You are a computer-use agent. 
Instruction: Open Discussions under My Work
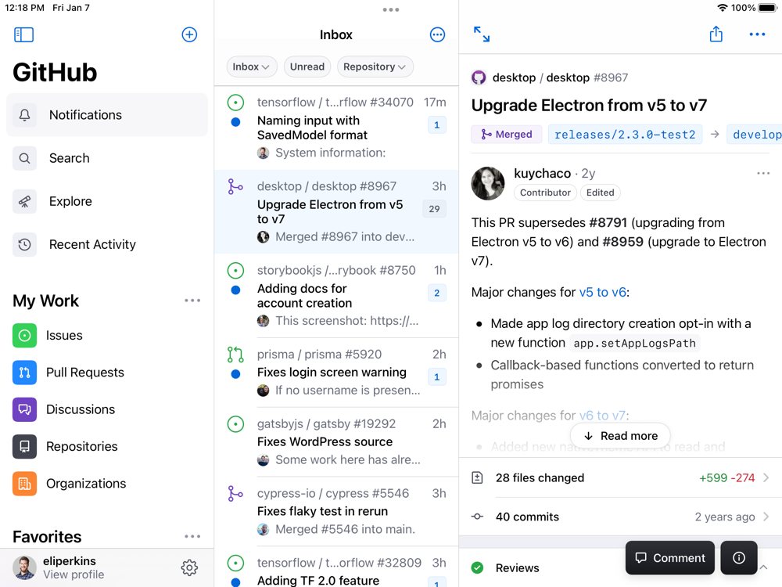pyautogui.click(x=106, y=409)
